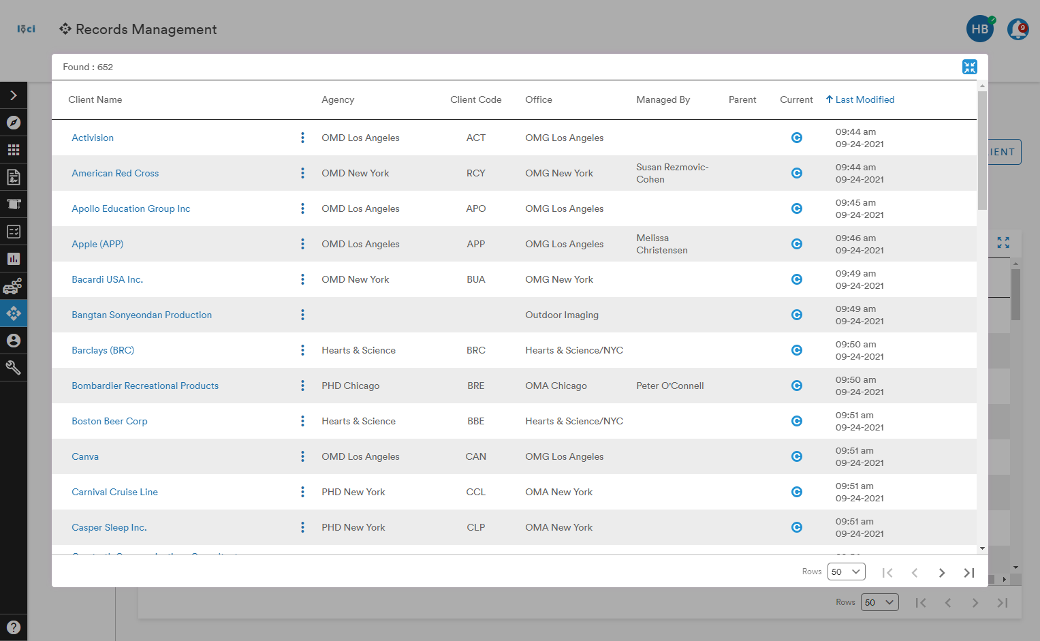Toggle the Current status icon for Casper Sleep

click(x=797, y=527)
